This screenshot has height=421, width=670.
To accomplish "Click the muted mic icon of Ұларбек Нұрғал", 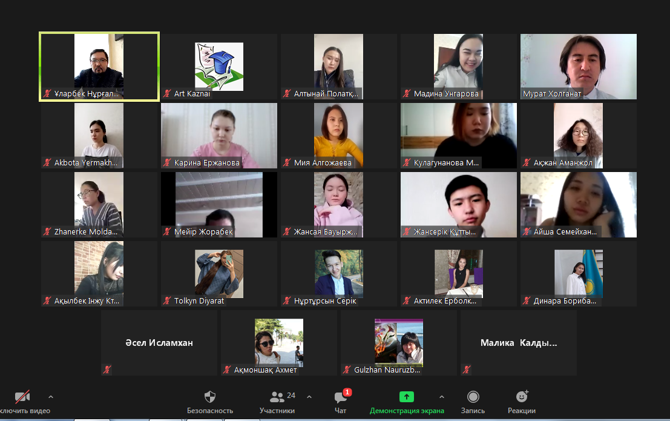I will coord(47,93).
